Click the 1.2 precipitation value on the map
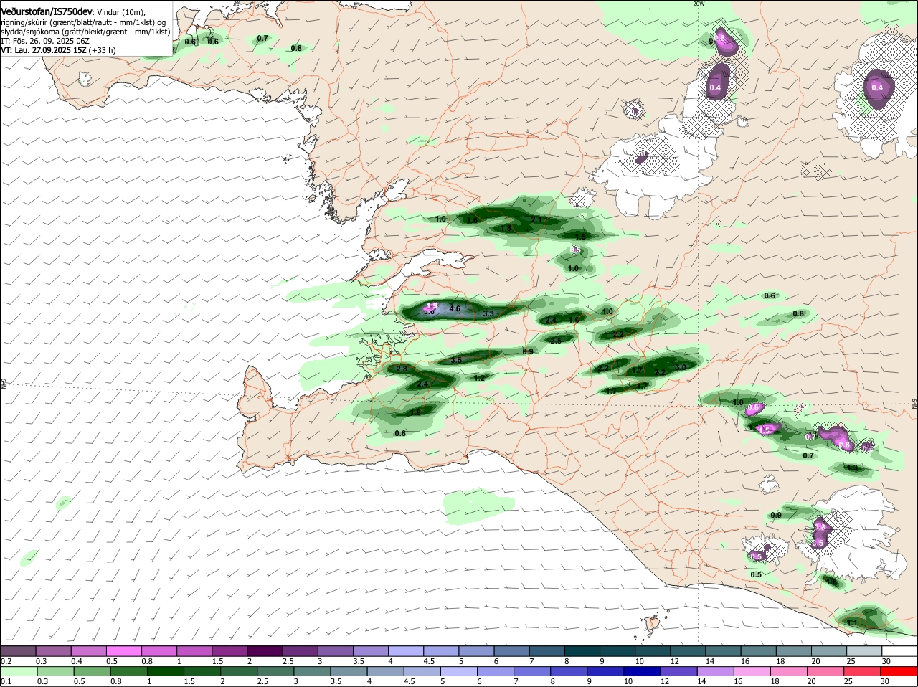 pyautogui.click(x=479, y=378)
